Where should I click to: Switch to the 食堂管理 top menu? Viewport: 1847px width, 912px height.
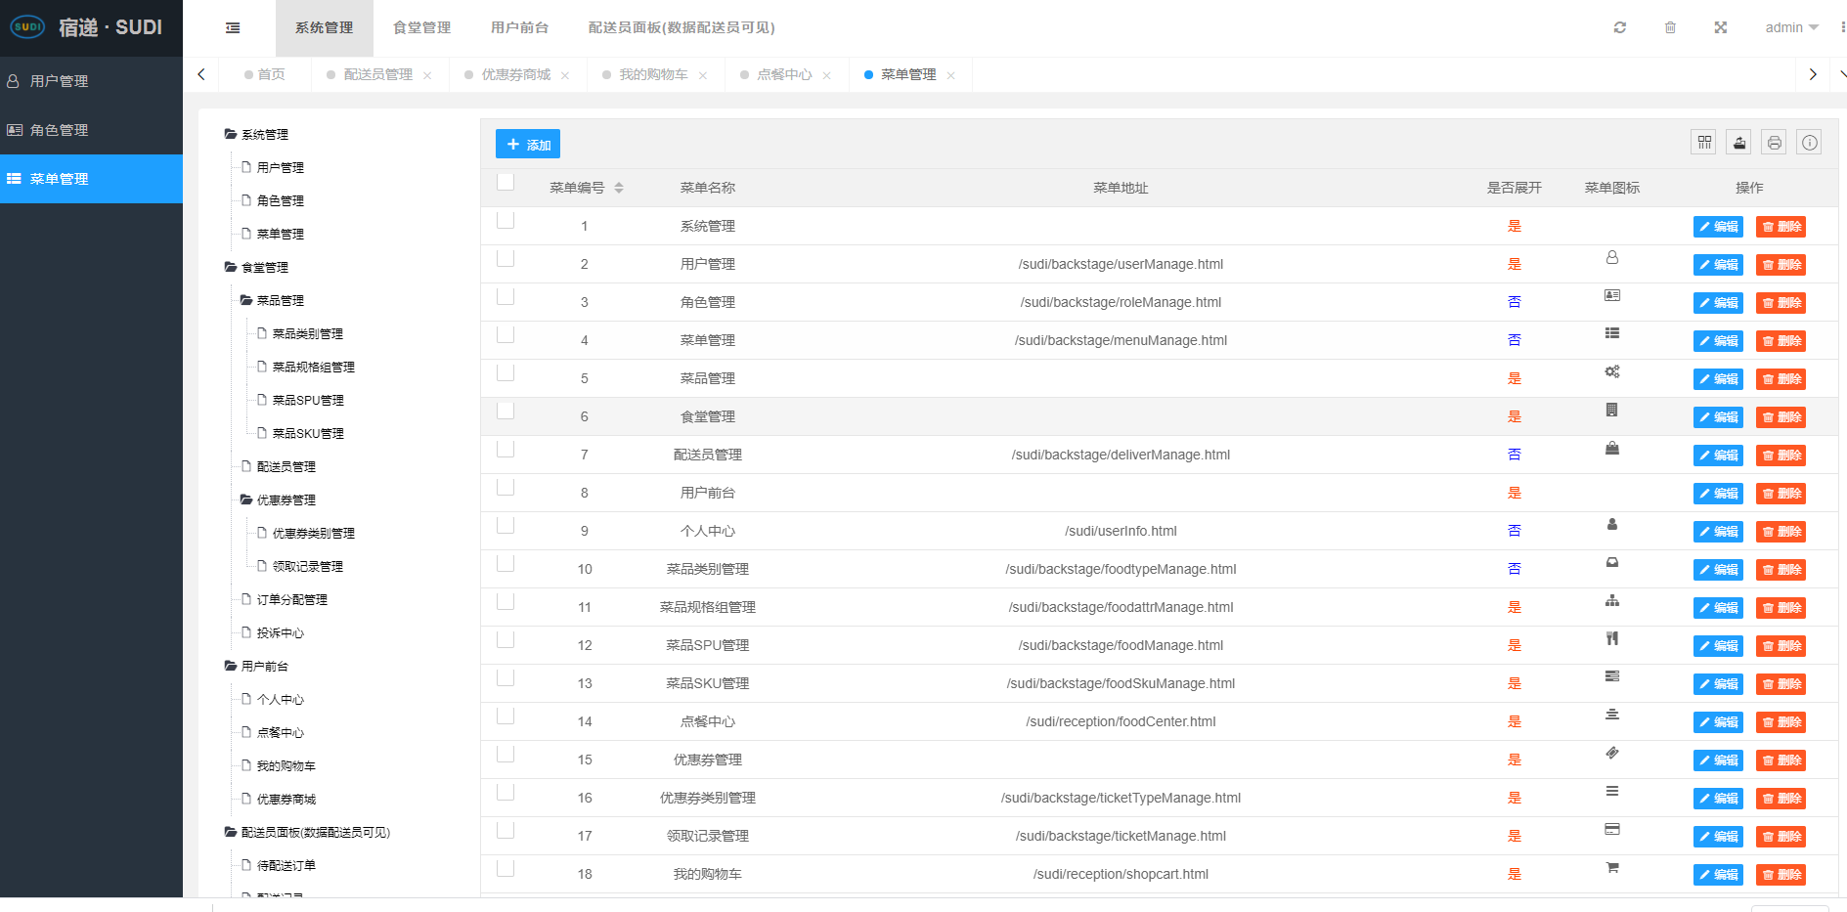(422, 27)
